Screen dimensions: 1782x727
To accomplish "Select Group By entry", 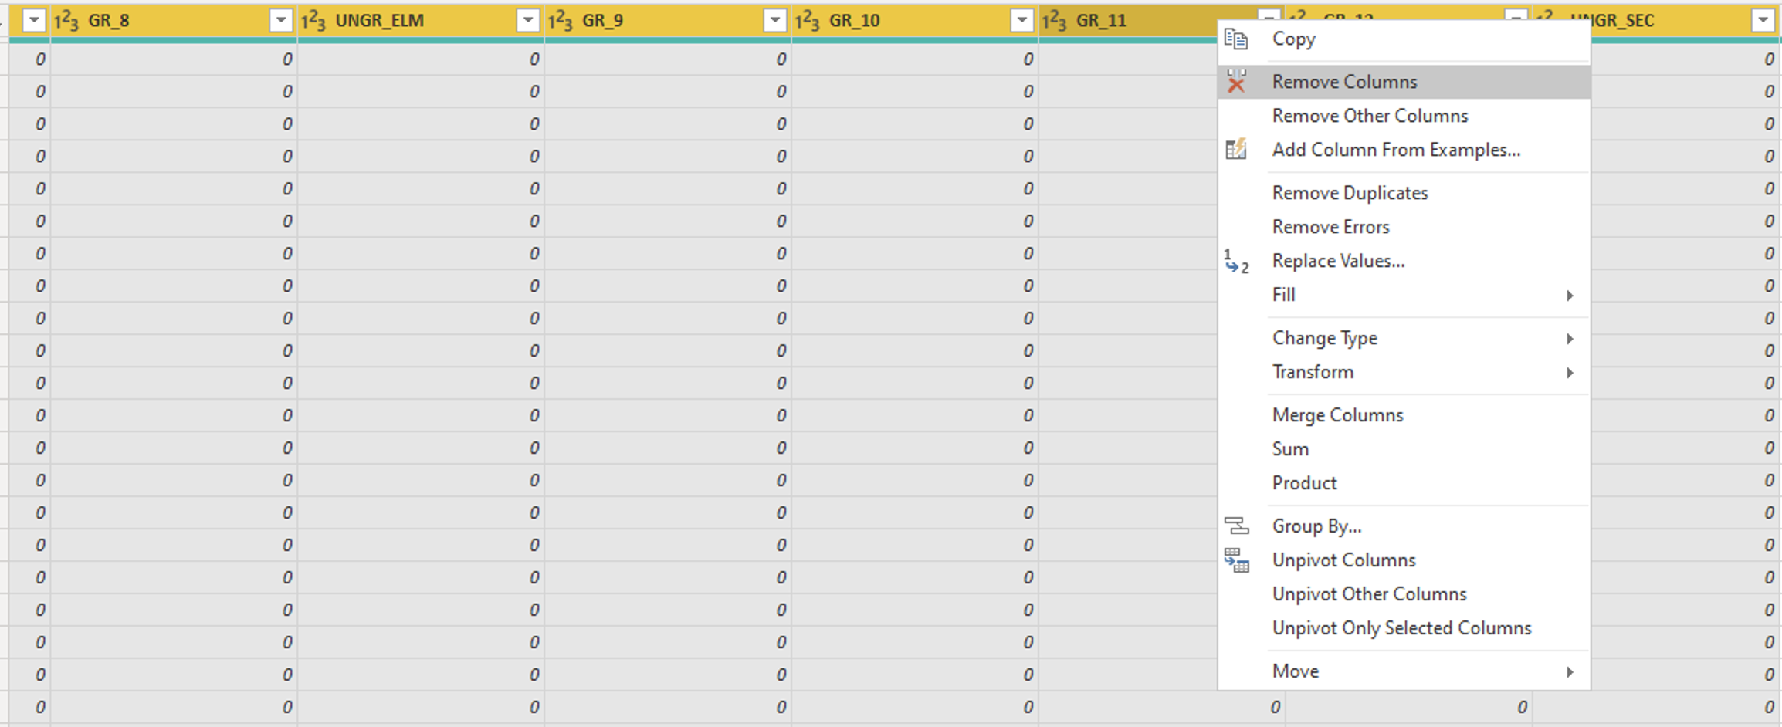I will [1404, 526].
